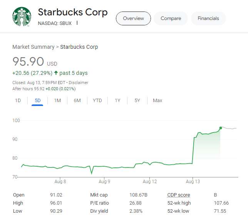Click the Starbucks siren logo
248x220 pixels.
[22, 17]
